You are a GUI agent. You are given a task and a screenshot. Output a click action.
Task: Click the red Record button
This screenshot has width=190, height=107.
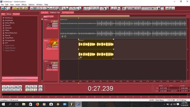(20, 90)
